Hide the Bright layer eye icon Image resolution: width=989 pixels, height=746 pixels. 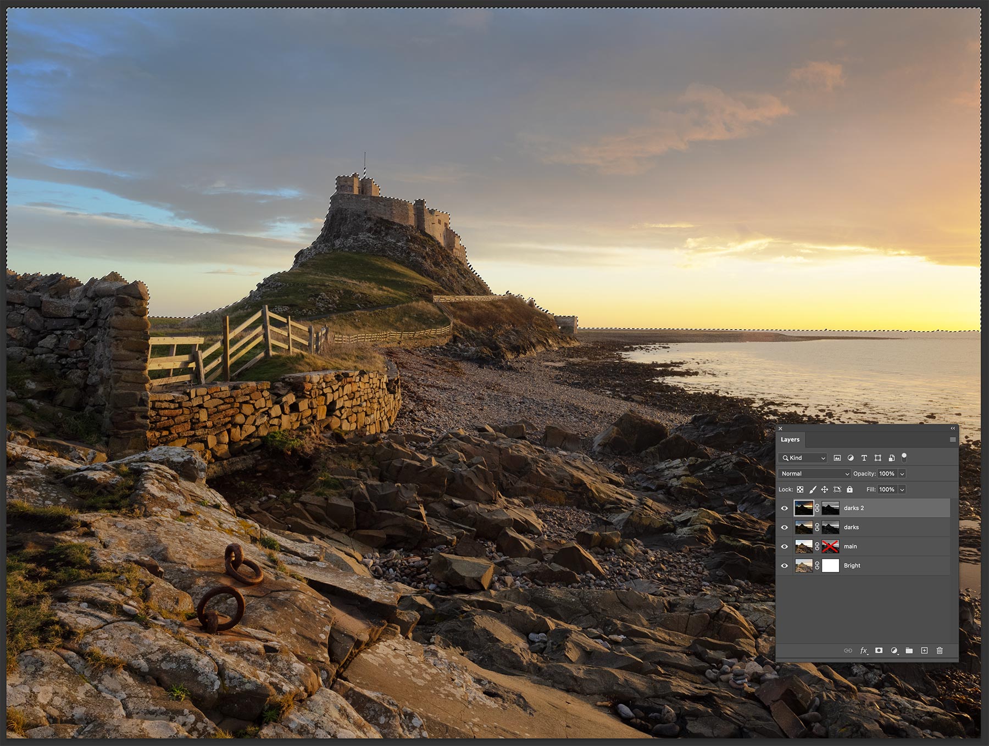click(785, 566)
